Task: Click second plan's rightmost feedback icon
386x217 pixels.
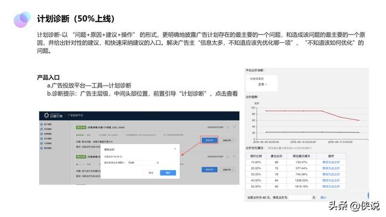Action: click(x=234, y=156)
